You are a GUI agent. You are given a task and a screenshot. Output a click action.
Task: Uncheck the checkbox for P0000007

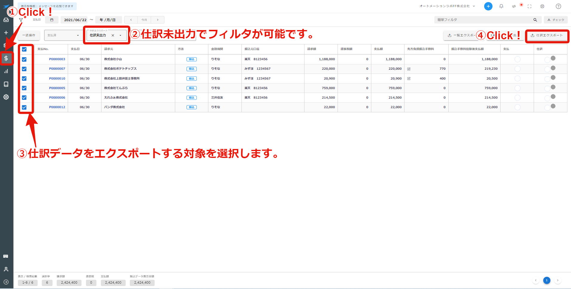24,69
